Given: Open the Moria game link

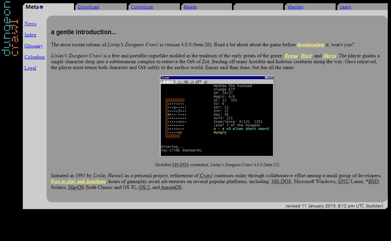Looking at the screenshot, I should (x=329, y=56).
